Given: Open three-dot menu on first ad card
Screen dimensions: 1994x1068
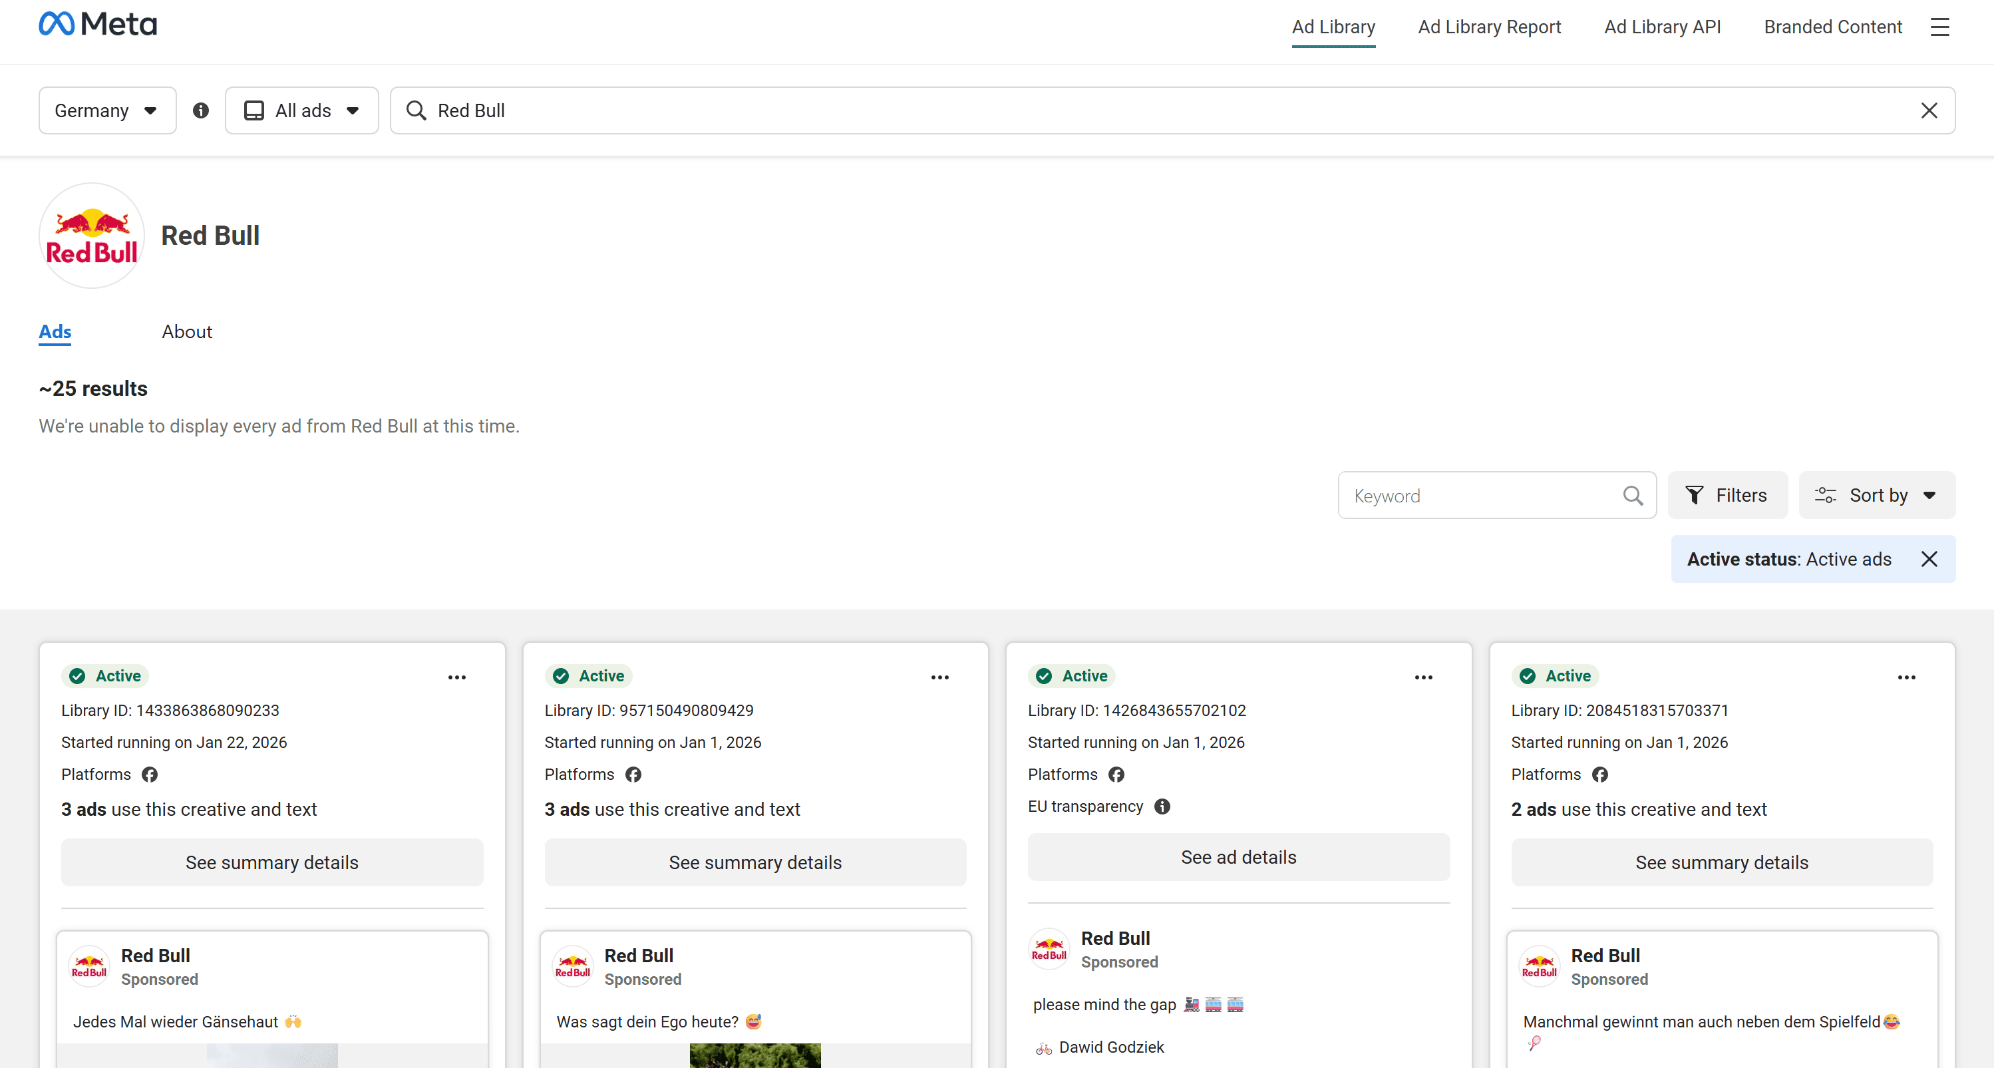Looking at the screenshot, I should (x=456, y=677).
